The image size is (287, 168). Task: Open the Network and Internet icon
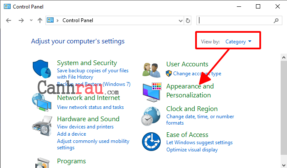[x=42, y=102]
